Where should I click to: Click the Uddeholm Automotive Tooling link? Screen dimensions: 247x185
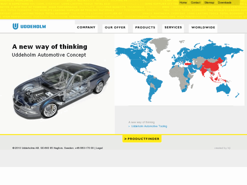[149, 126]
